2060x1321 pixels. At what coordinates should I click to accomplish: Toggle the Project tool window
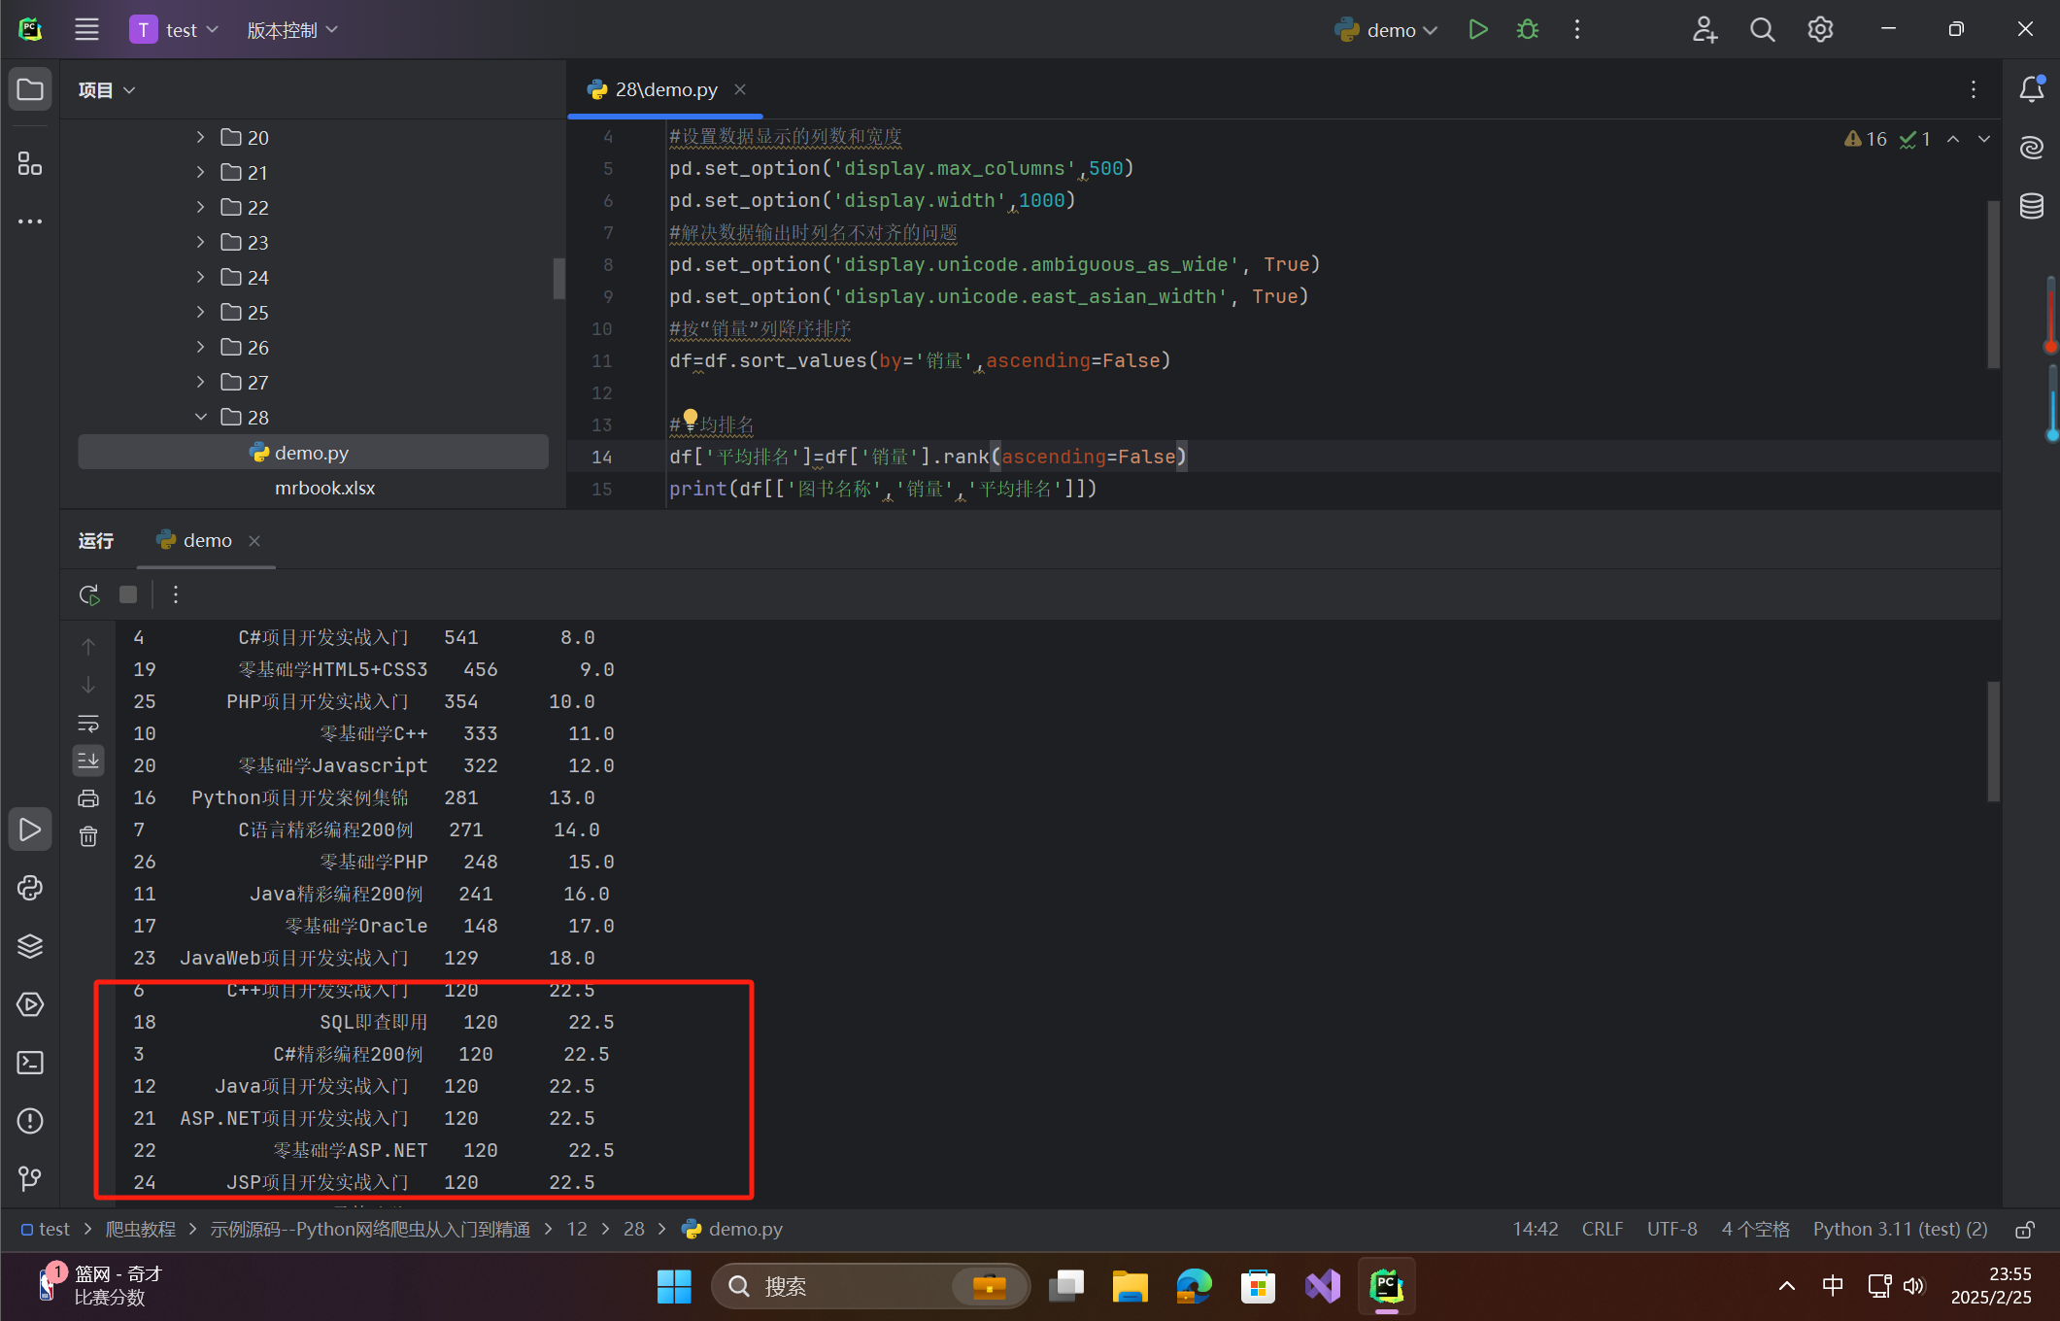coord(30,89)
